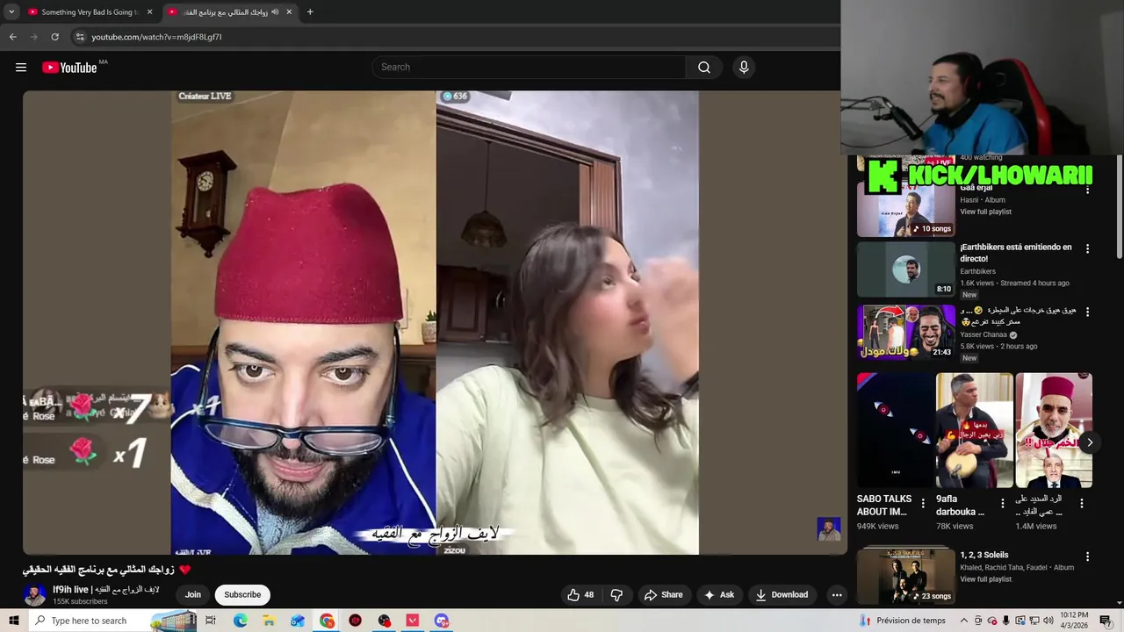Image resolution: width=1124 pixels, height=632 pixels.
Task: Open the tab search dropdown
Action: (x=11, y=12)
